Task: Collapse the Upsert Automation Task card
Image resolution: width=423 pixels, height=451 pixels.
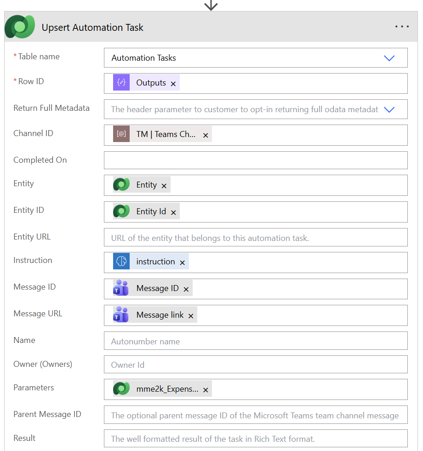Action: [x=92, y=28]
